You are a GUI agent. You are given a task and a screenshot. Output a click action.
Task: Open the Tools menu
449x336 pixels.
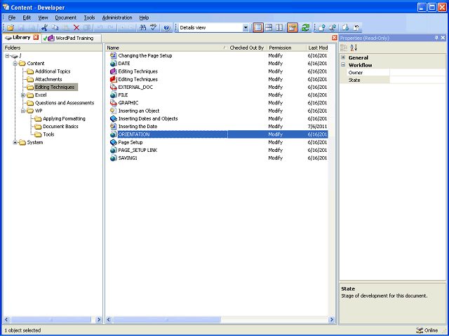pyautogui.click(x=89, y=17)
